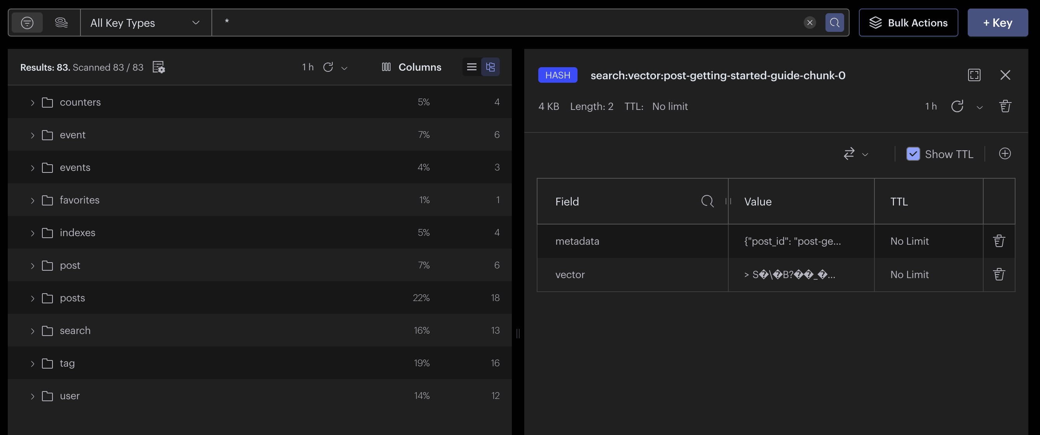Viewport: 1040px width, 435px height.
Task: Select the tree view toggle
Action: point(490,67)
